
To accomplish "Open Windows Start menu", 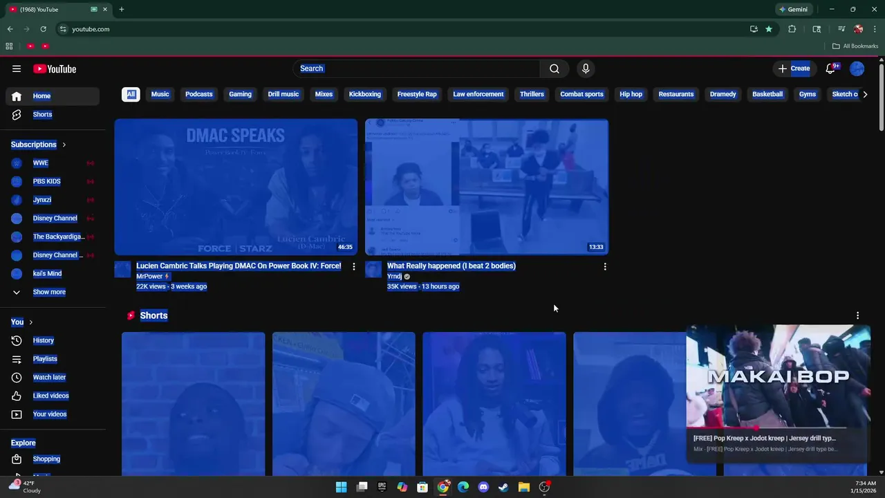I will click(x=342, y=487).
